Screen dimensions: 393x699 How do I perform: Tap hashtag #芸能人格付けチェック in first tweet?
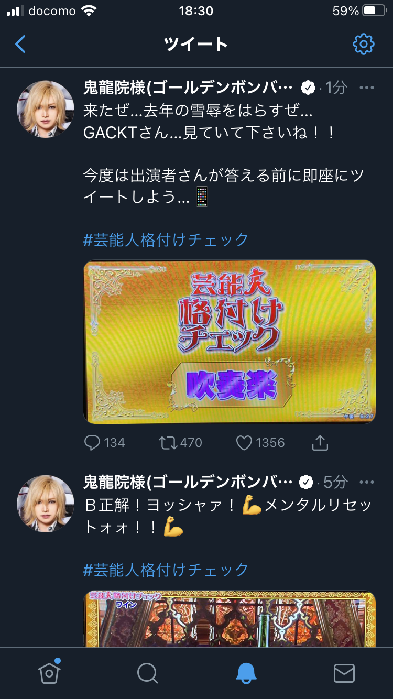(166, 240)
